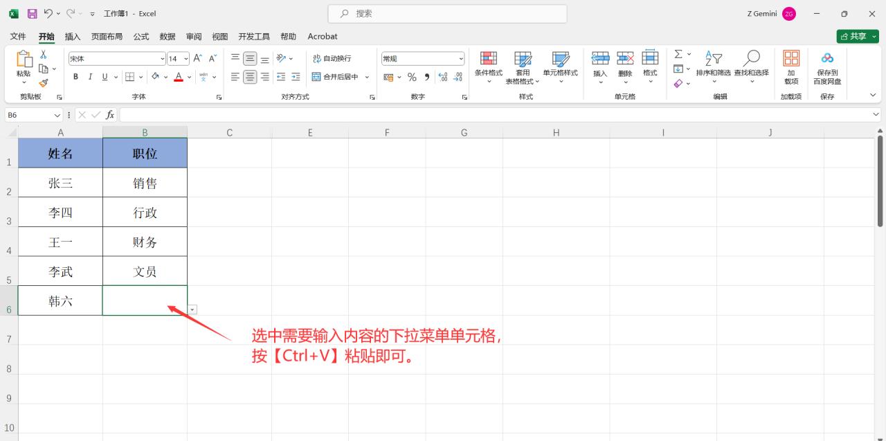This screenshot has height=441, width=886.
Task: Toggle Align Left horizontal alignment
Action: pos(235,77)
